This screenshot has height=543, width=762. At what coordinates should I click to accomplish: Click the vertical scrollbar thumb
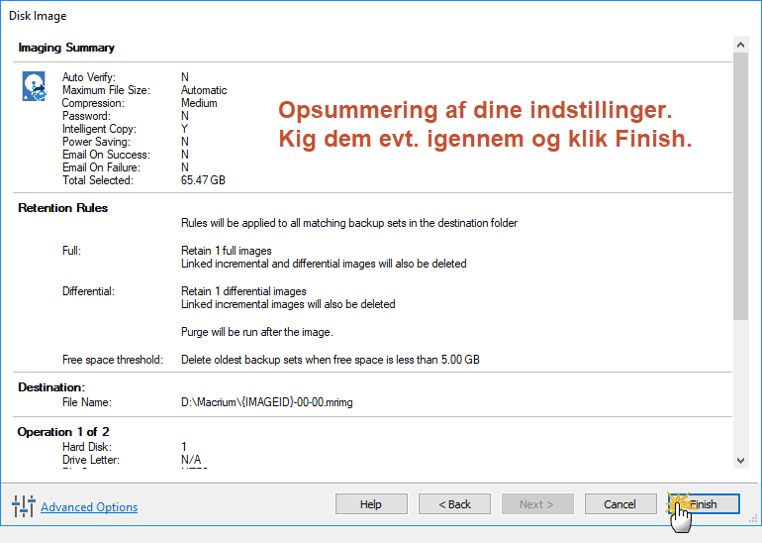click(740, 186)
